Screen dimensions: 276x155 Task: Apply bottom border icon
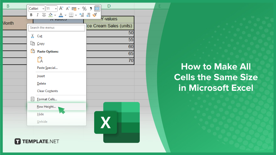[71, 15]
